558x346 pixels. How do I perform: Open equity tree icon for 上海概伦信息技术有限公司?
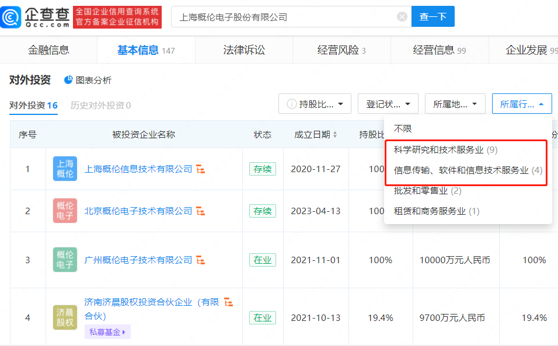point(201,169)
